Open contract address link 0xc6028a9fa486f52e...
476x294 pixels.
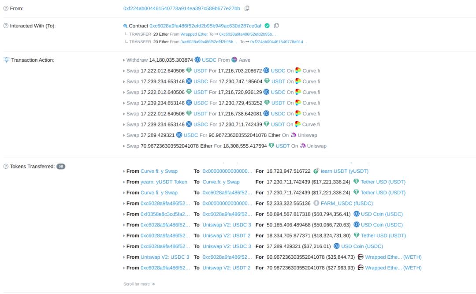(x=205, y=26)
